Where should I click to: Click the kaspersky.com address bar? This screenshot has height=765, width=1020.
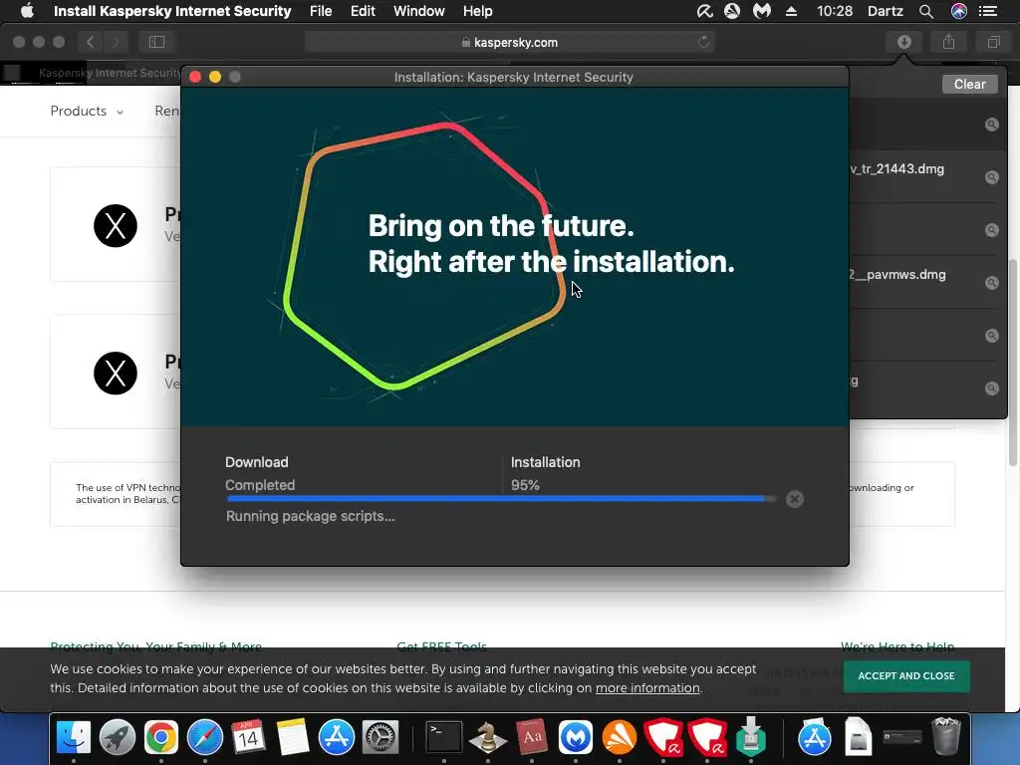[509, 42]
